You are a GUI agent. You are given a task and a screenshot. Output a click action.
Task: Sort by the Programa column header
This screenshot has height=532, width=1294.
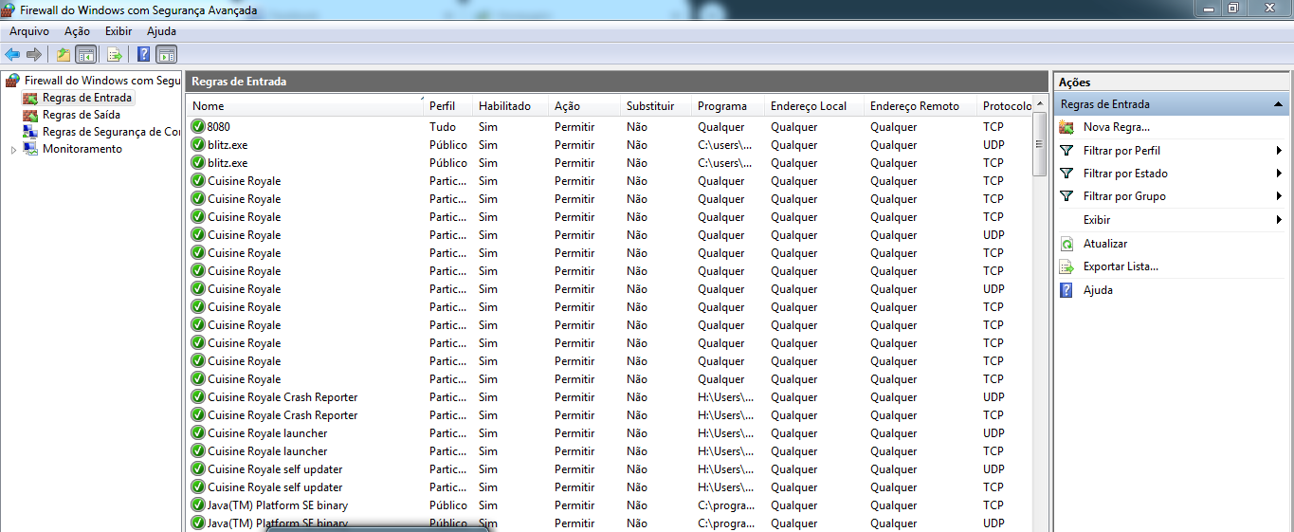tap(730, 106)
